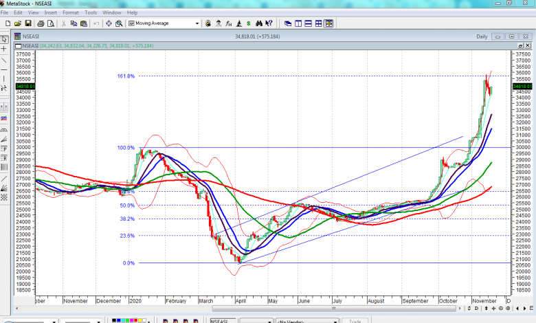This screenshot has height=323, width=536.
Task: Click the Print icon in toolbar
Action: click(x=39, y=23)
